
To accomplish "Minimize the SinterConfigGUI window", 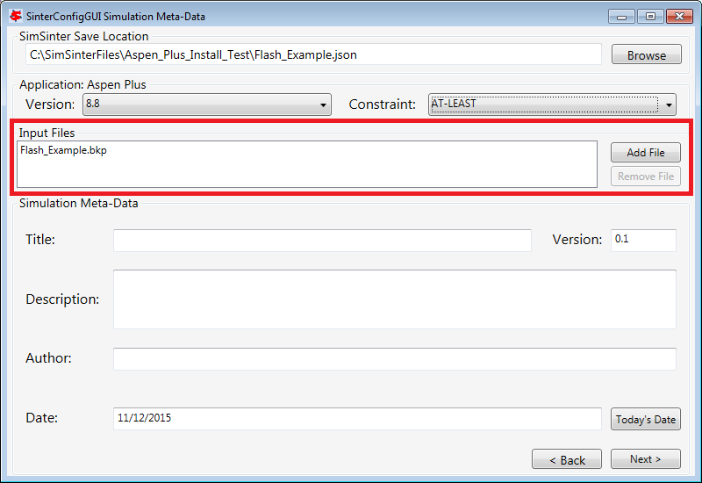I will tap(621, 17).
